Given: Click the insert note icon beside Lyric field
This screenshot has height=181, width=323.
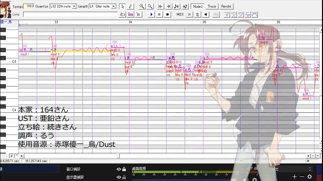Looking at the screenshot, I should [x=122, y=14].
